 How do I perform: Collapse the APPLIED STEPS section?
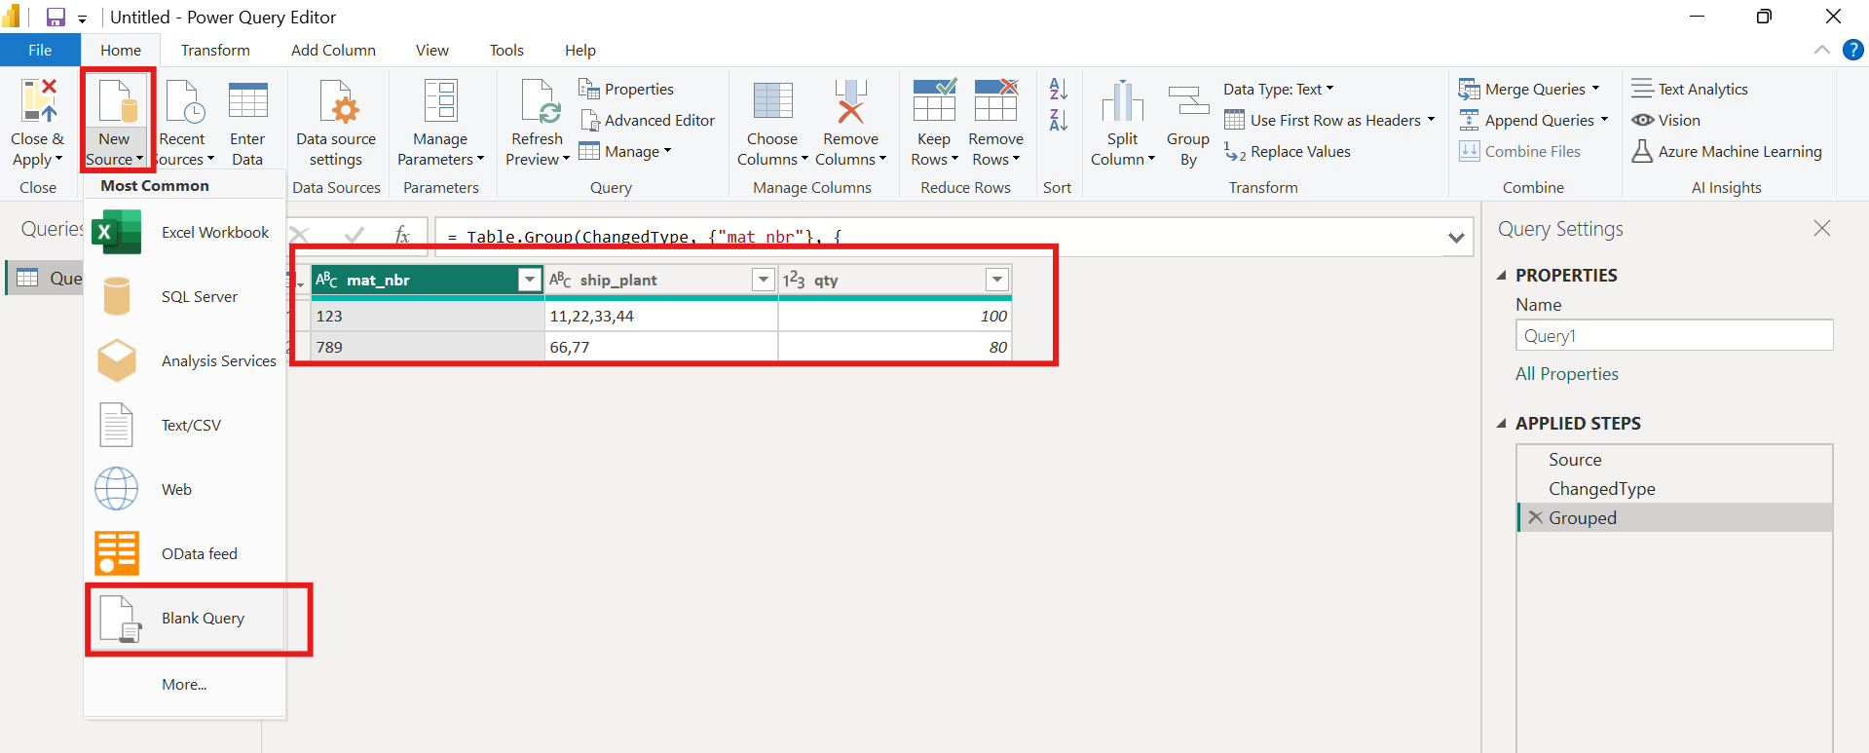point(1502,424)
